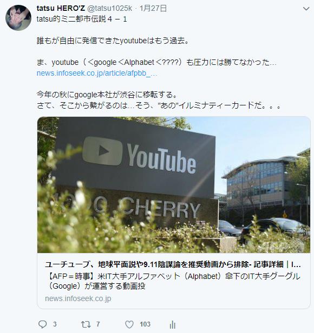The height and width of the screenshot is (333, 314).
Task: Open tatsu HERO'Z profile avatar picture
Action: coord(18,18)
